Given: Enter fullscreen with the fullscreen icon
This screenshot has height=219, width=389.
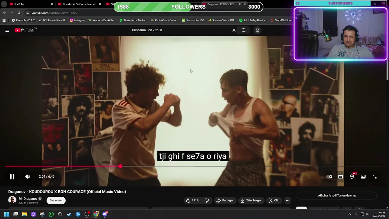Looking at the screenshot, I should click(x=375, y=176).
